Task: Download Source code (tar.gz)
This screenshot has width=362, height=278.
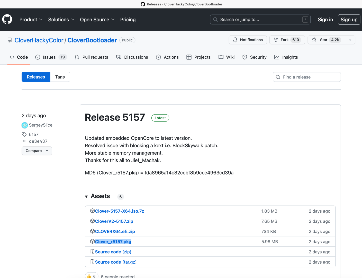Action: coord(116,262)
